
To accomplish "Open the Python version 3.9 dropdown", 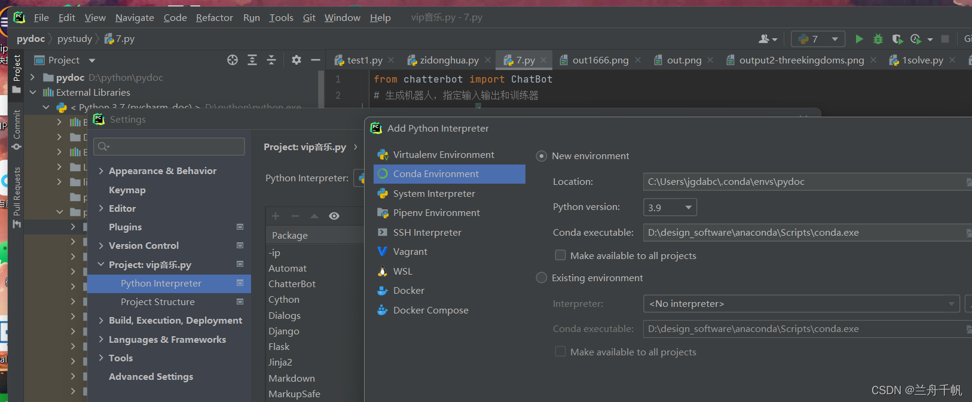I will point(670,208).
